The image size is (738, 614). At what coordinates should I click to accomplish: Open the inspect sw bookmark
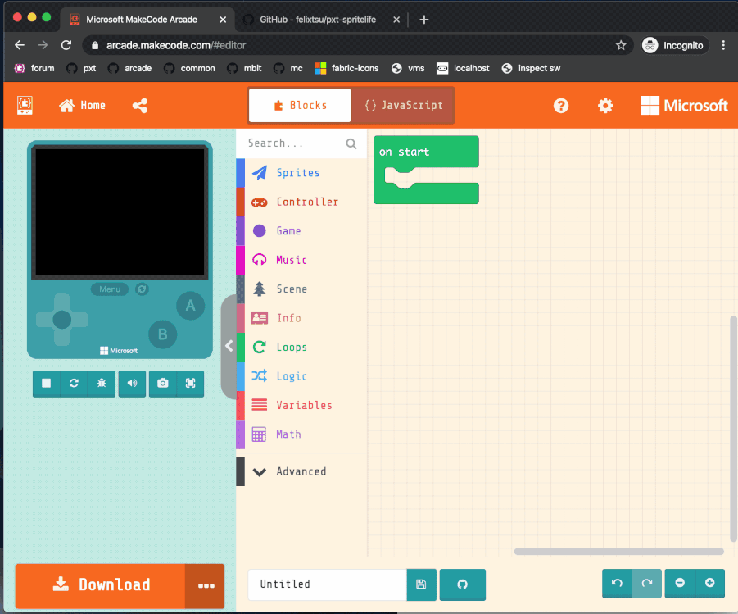pos(531,68)
